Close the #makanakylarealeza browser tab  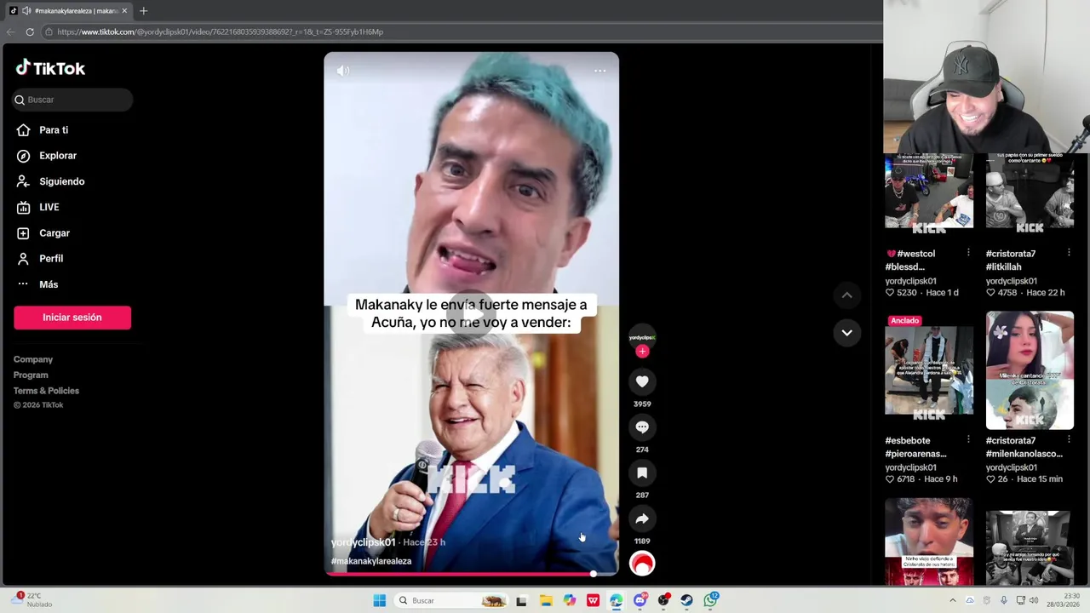[124, 10]
